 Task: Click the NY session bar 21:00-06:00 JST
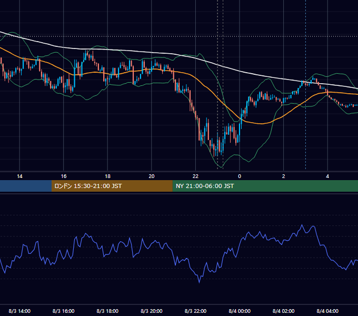[x=265, y=186]
